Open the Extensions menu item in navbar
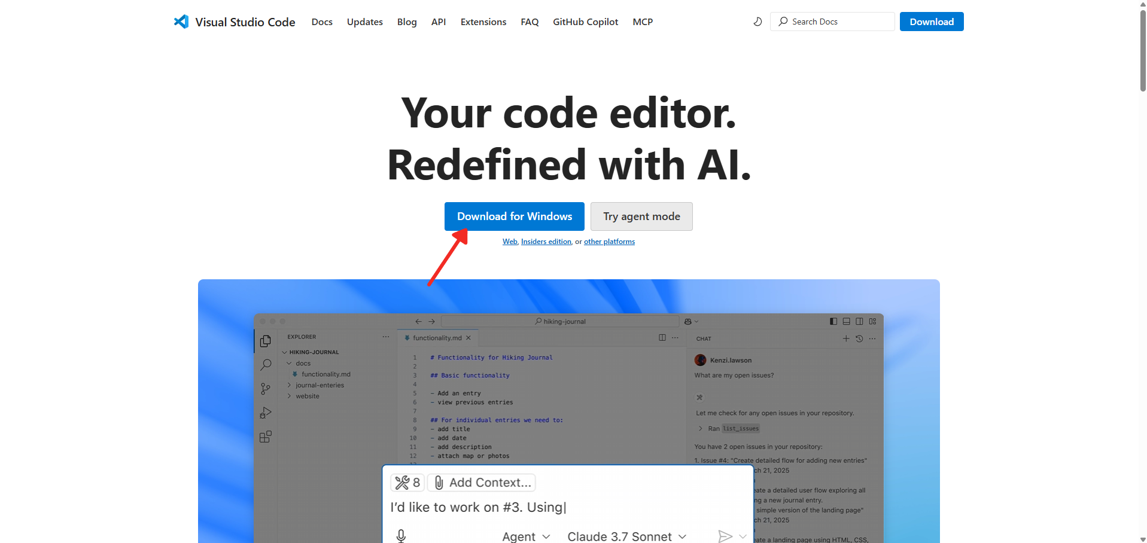 click(x=483, y=22)
